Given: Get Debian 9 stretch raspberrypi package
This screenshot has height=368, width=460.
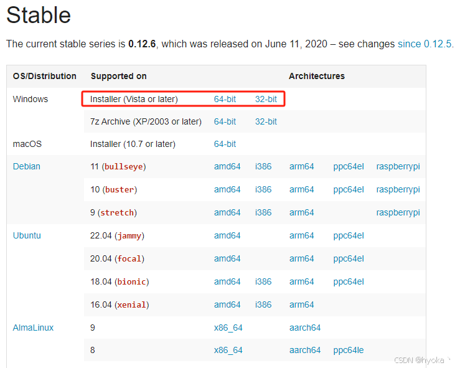Looking at the screenshot, I should point(398,212).
